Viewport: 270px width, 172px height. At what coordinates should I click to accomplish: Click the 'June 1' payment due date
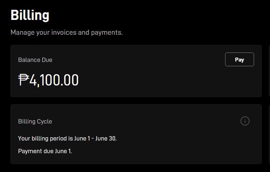point(63,151)
